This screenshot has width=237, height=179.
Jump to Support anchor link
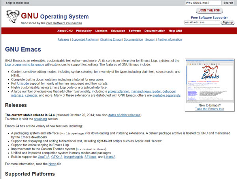(150, 39)
